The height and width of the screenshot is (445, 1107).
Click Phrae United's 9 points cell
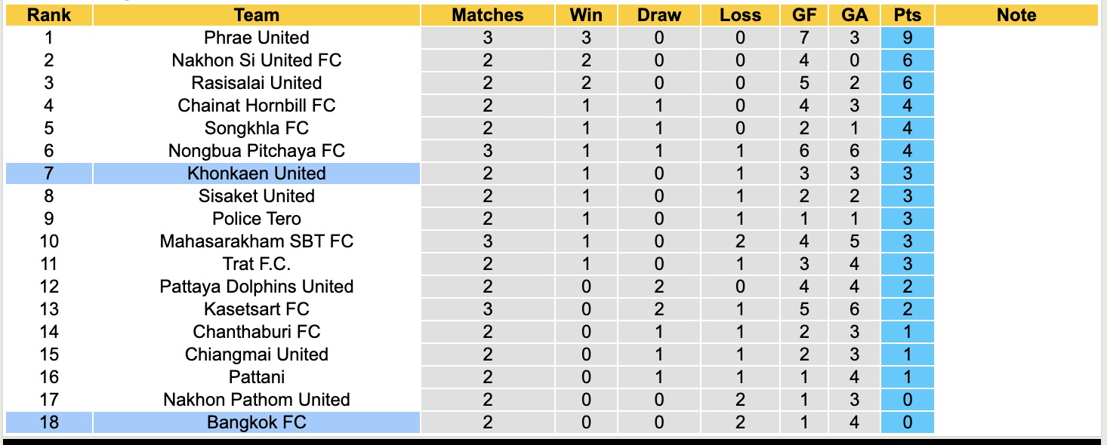907,38
